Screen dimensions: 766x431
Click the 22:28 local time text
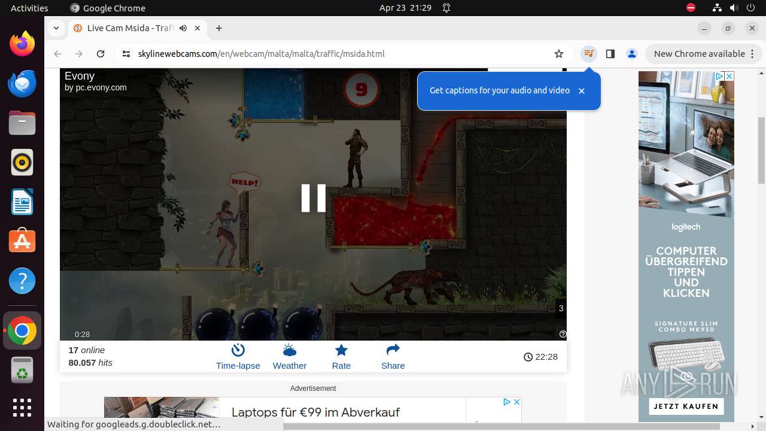546,357
